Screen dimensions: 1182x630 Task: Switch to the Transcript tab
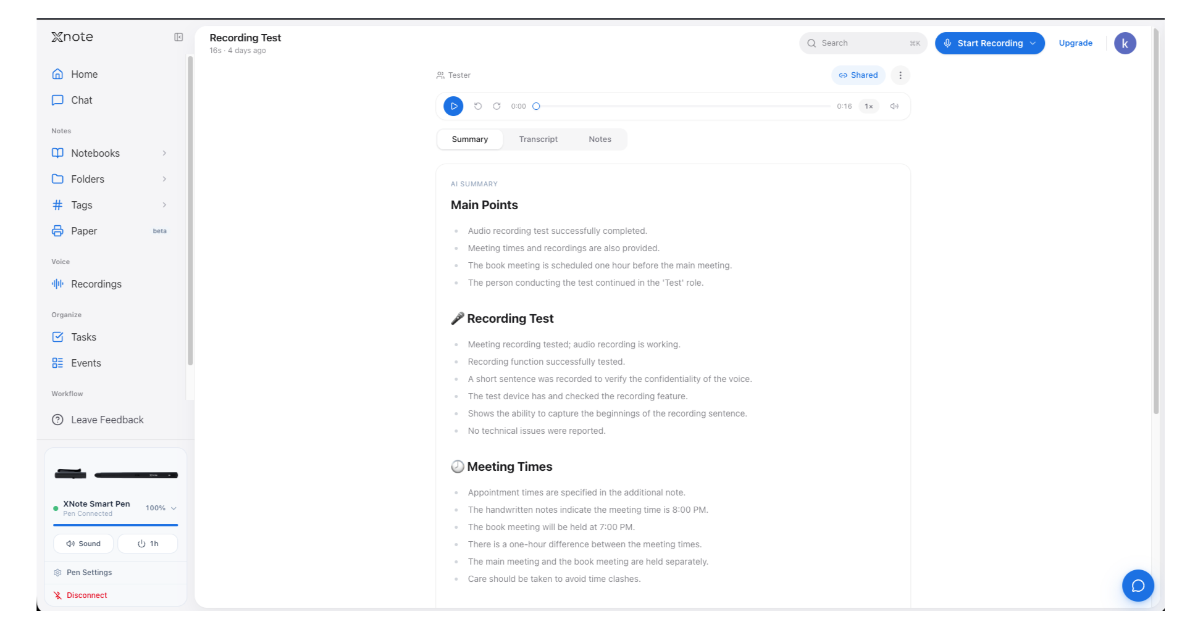click(538, 139)
